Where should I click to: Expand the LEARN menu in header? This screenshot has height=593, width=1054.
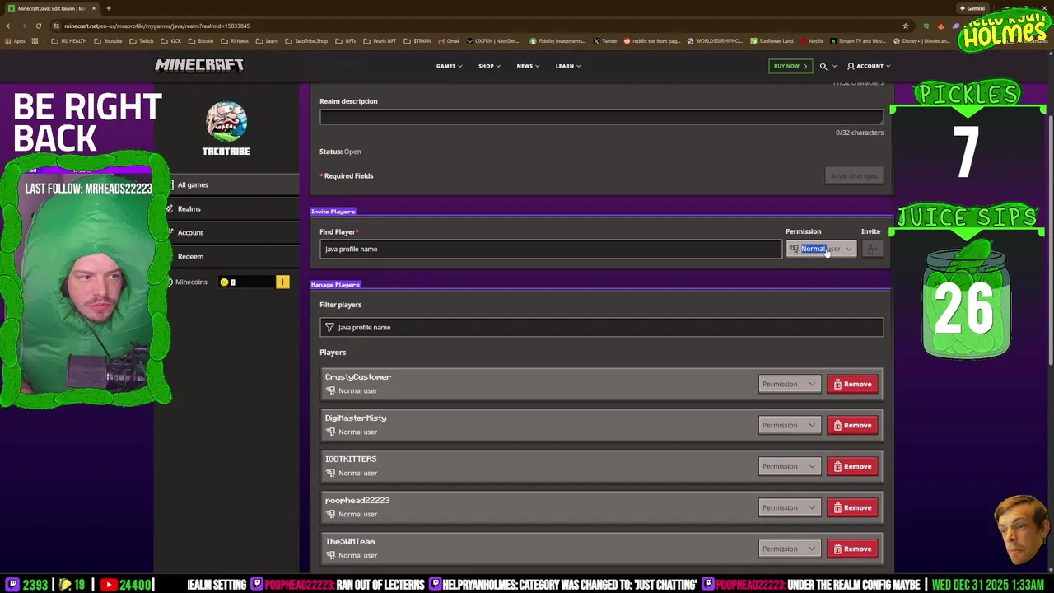click(568, 66)
